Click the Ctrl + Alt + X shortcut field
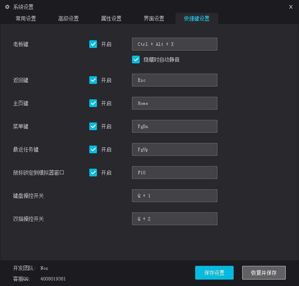This screenshot has height=286, width=299. click(175, 44)
